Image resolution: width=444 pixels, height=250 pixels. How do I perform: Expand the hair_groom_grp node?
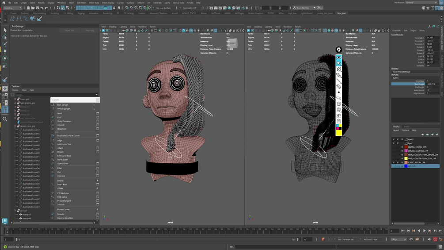pyautogui.click(x=15, y=103)
